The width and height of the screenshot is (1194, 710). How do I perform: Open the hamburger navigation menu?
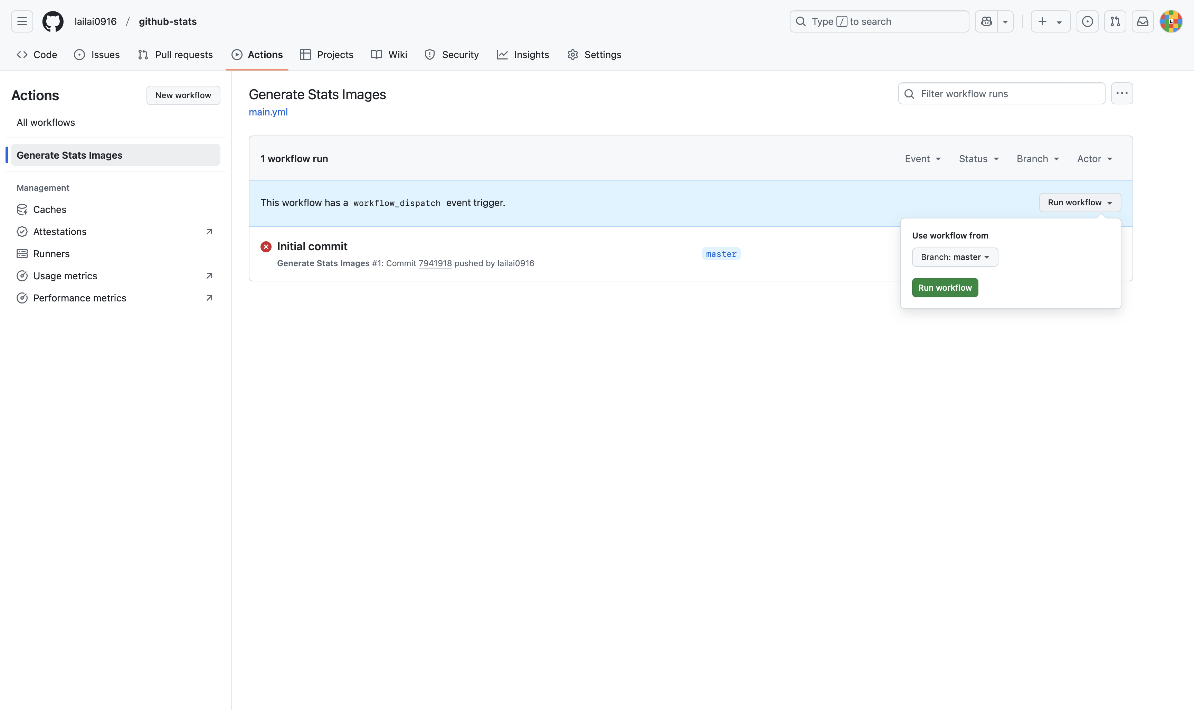[22, 21]
